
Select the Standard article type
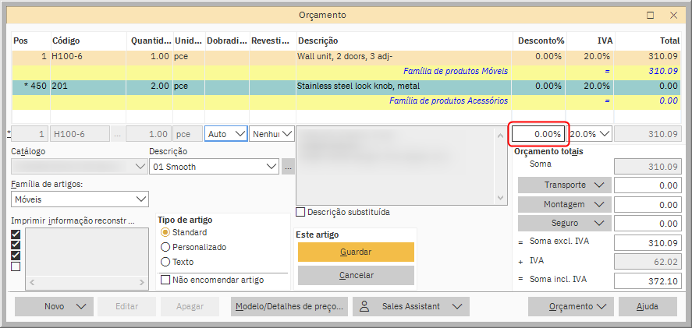coord(165,233)
